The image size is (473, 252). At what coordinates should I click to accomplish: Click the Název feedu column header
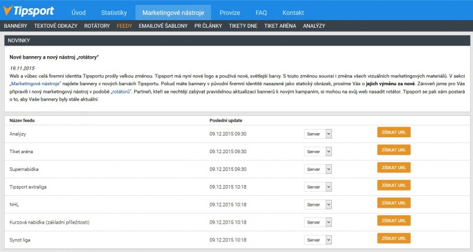click(x=22, y=121)
